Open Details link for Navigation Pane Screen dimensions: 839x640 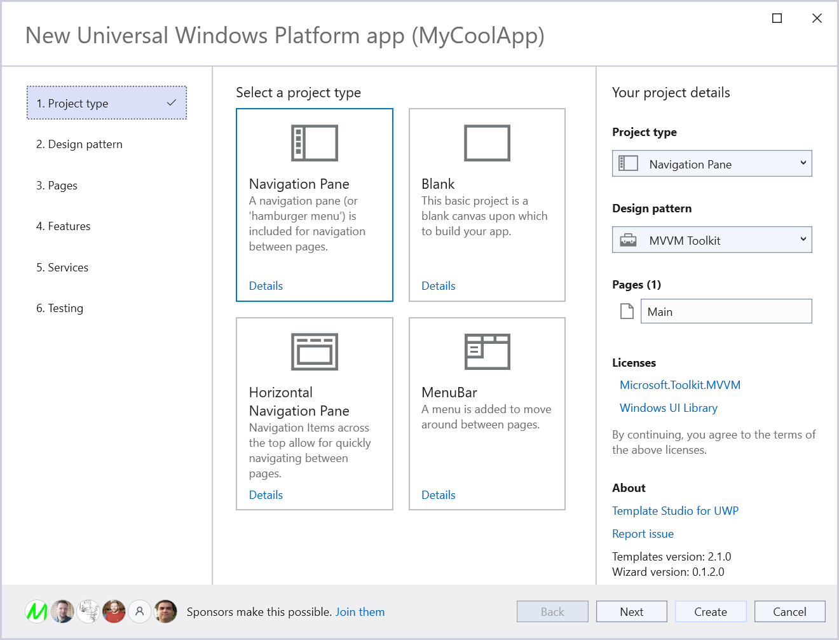pos(266,286)
